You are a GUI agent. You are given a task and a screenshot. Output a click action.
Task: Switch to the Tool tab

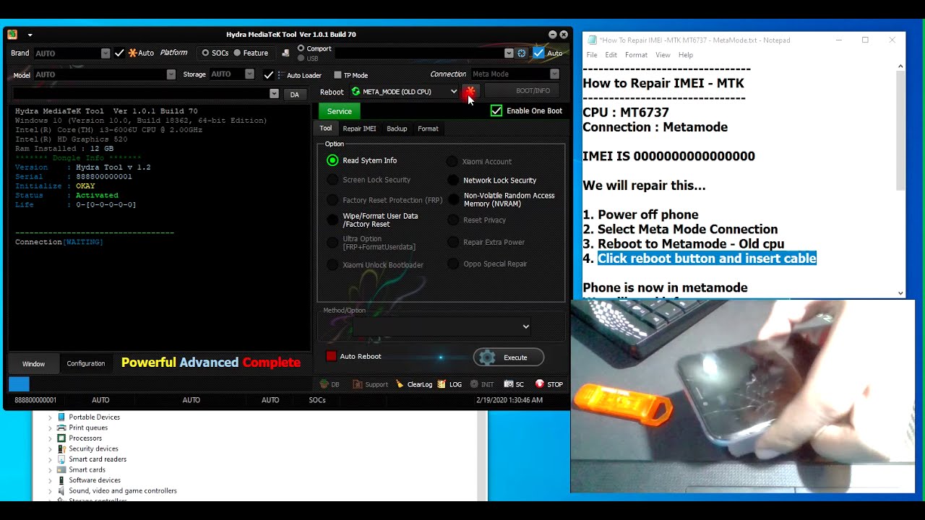tap(326, 129)
